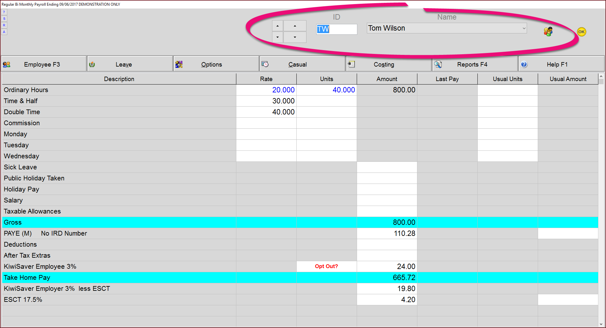
Task: Click the small question mark button at top-left
Action: point(4,12)
